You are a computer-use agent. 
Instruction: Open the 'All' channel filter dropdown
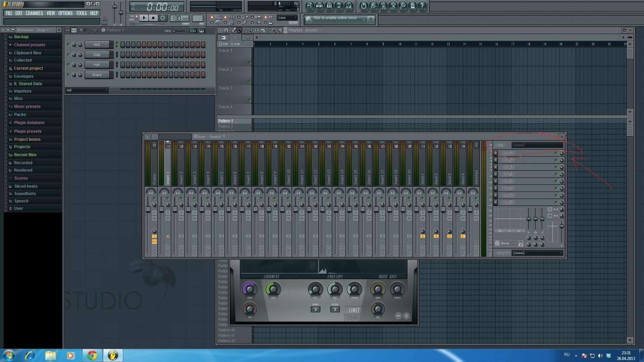coord(87,90)
